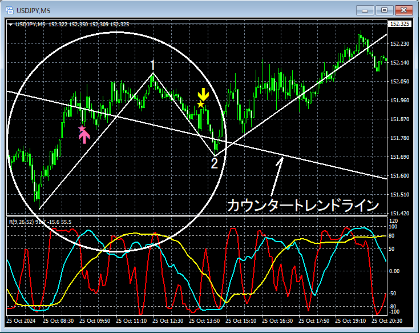Click the 25 Oct 12:30 time label

[168, 321]
